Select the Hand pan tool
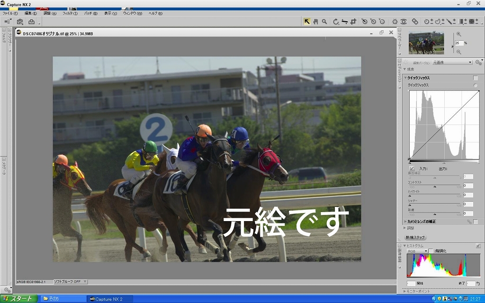This screenshot has width=485, height=303. 315,21
